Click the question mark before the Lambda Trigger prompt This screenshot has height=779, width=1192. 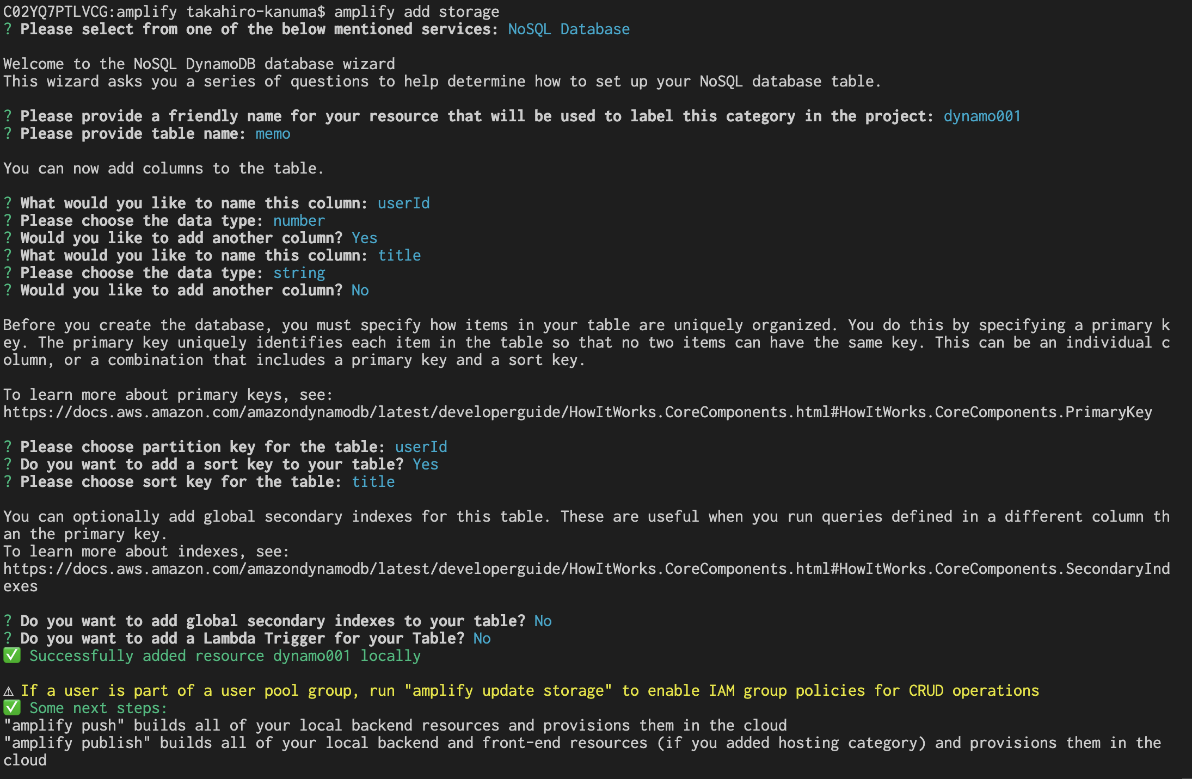(8, 638)
